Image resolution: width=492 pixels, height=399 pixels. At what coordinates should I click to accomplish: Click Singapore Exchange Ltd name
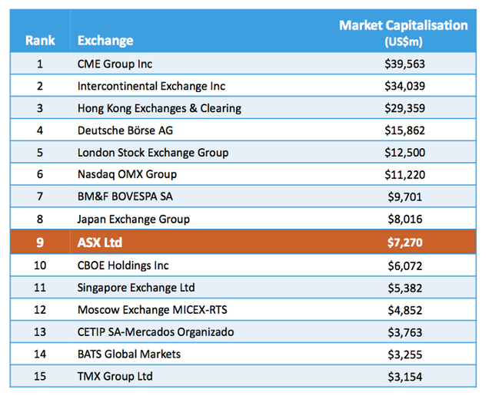coord(136,288)
